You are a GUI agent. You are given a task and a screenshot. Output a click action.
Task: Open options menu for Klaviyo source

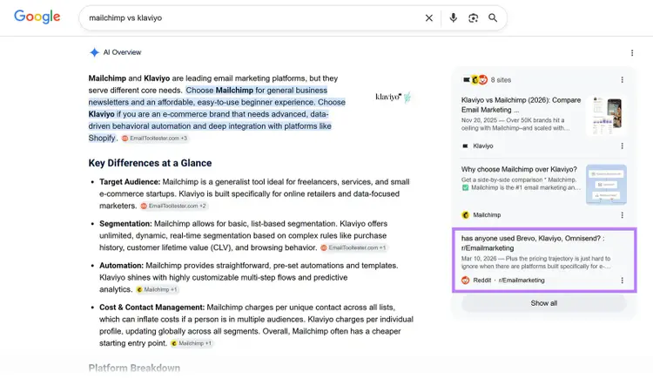pyautogui.click(x=622, y=146)
